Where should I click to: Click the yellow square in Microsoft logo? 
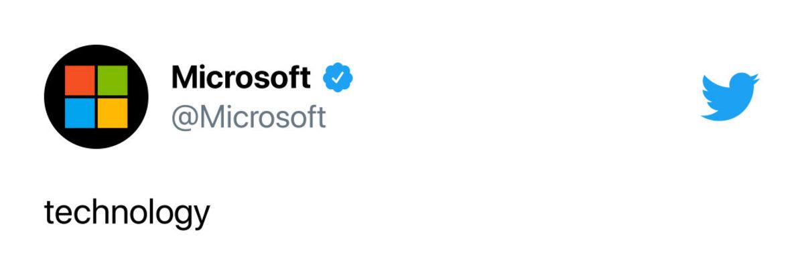112,112
